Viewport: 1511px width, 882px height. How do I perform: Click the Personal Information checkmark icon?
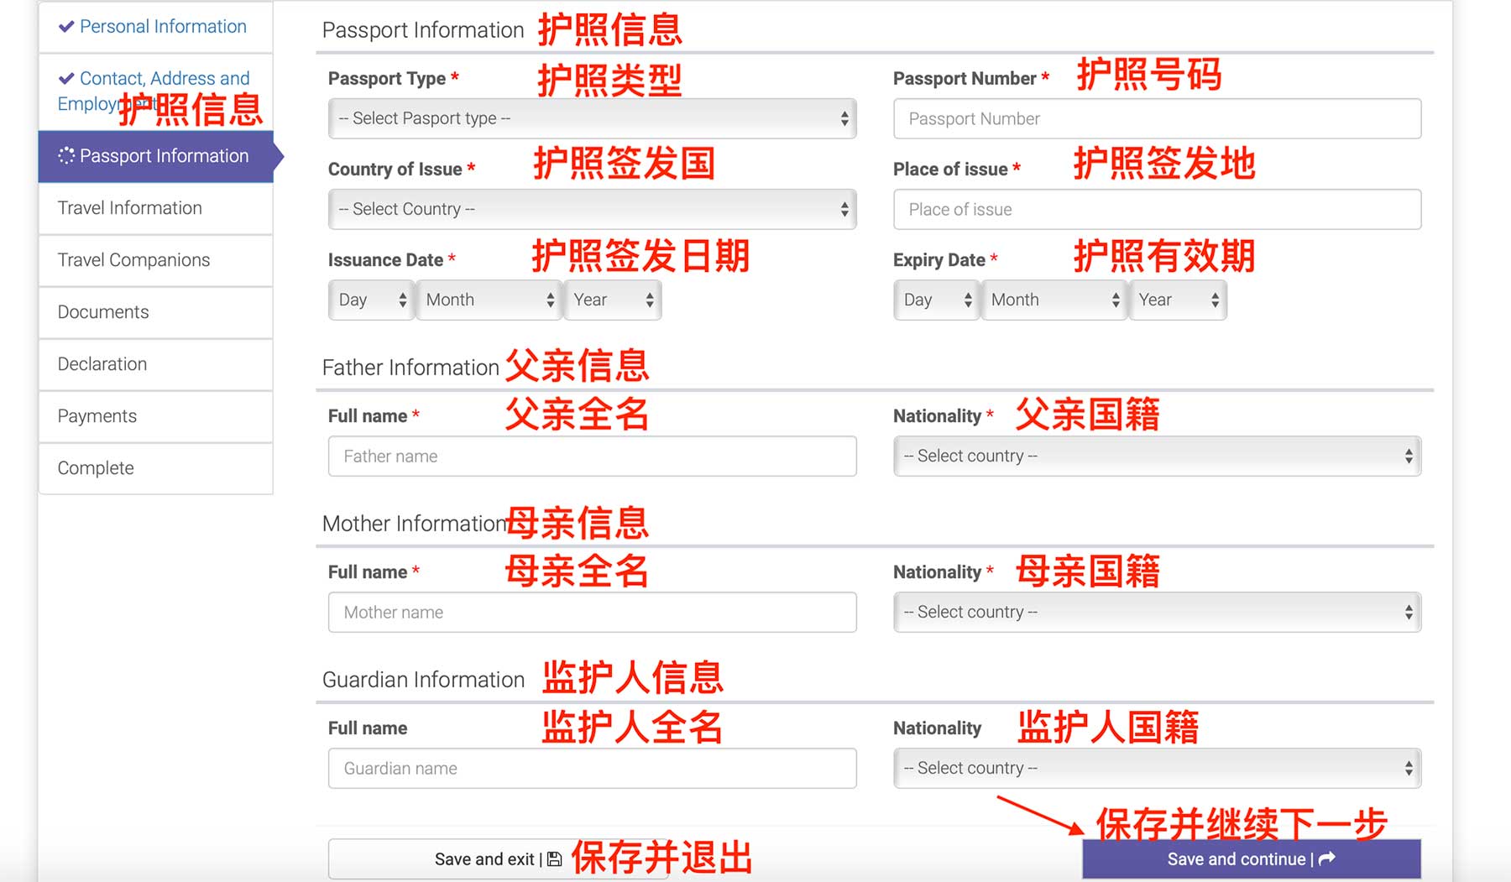(x=66, y=27)
